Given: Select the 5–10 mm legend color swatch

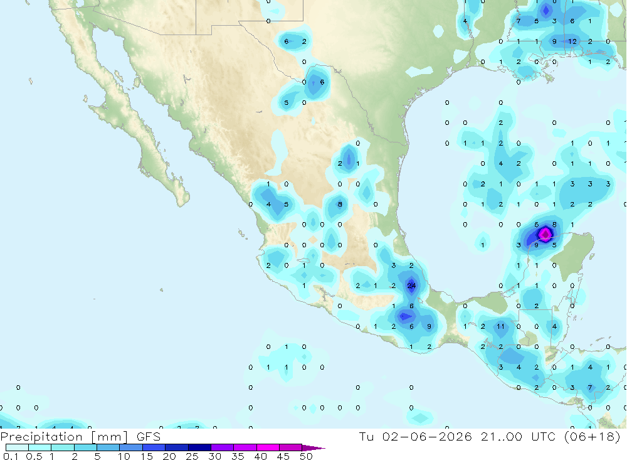Looking at the screenshot, I should point(108,447).
